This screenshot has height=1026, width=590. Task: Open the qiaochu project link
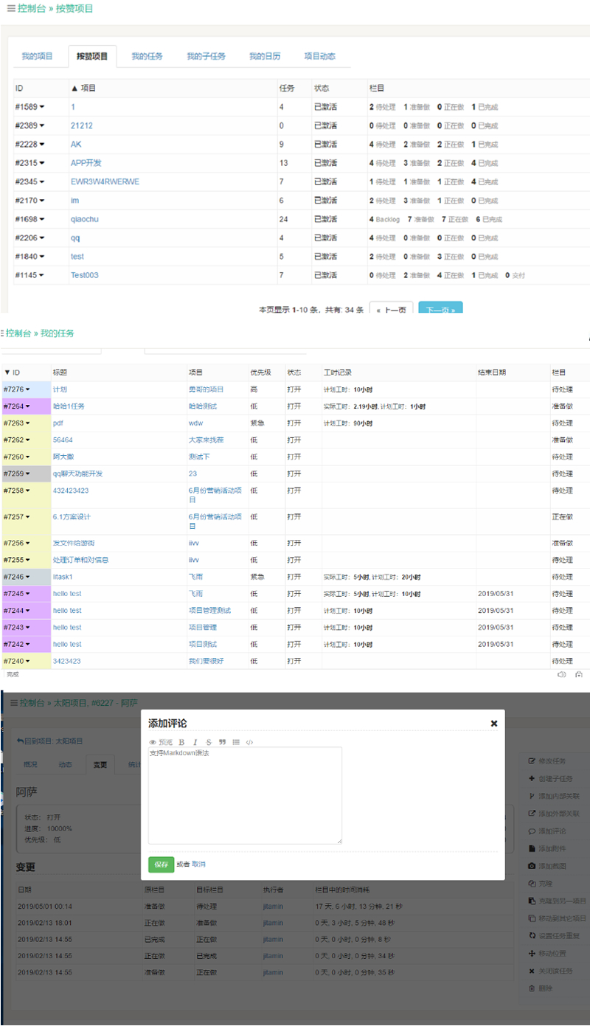point(84,219)
